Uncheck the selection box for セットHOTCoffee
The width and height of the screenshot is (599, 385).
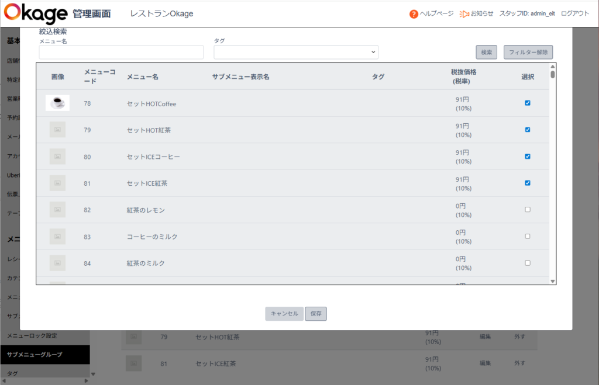click(528, 103)
